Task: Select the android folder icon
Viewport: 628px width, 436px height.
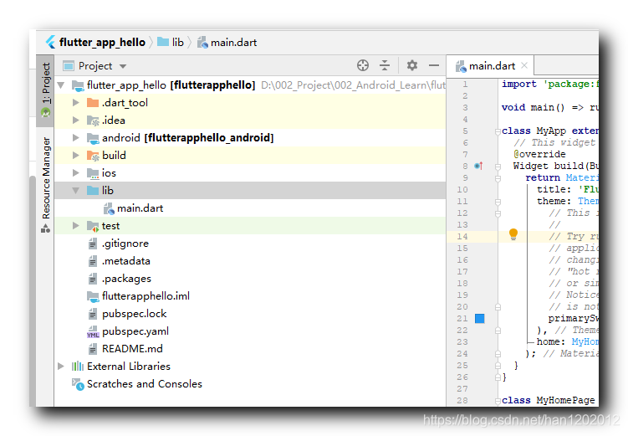Action: tap(93, 138)
